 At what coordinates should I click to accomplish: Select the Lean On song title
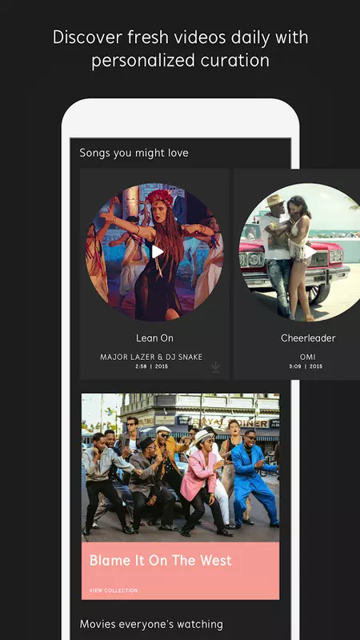[x=154, y=338]
